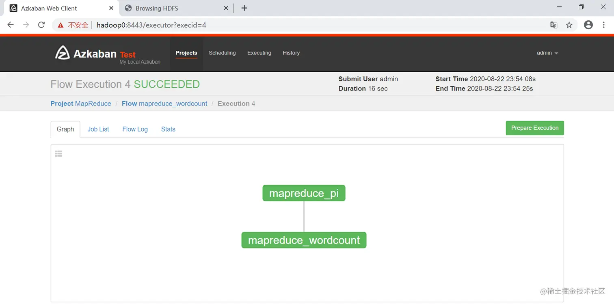
Task: Click the Submit User admin text
Action: click(x=368, y=79)
